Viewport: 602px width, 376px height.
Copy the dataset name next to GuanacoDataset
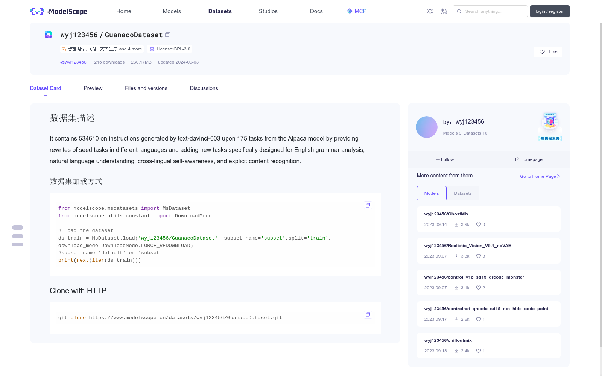pos(168,35)
